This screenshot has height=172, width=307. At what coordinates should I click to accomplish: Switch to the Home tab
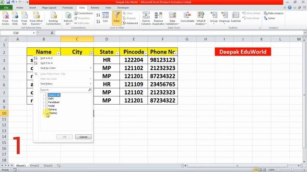[20, 8]
